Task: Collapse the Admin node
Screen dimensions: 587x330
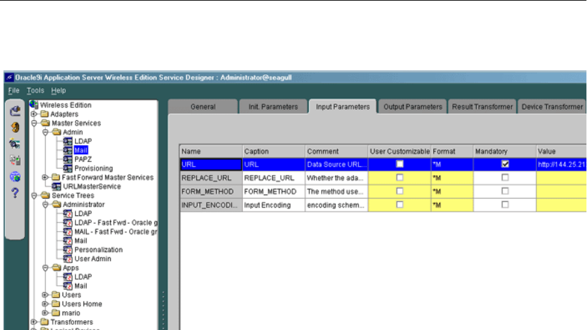Action: (46, 132)
